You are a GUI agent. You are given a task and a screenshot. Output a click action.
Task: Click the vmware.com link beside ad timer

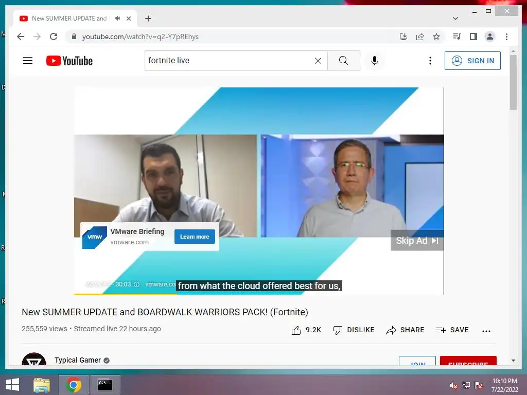coord(161,284)
